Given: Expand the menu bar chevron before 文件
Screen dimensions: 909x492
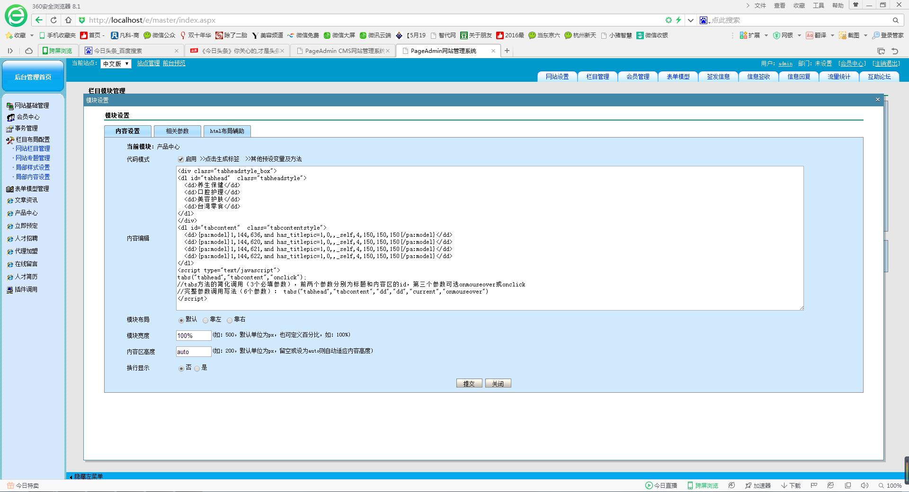Looking at the screenshot, I should pos(748,5).
